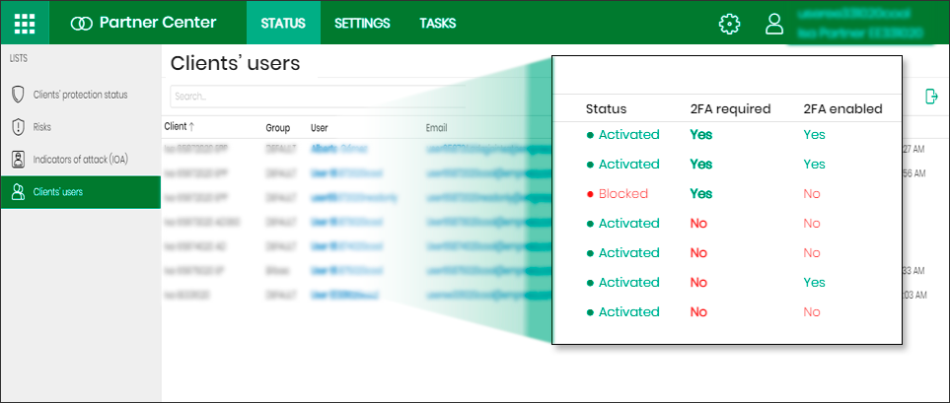Click the export list icon

pos(931,97)
